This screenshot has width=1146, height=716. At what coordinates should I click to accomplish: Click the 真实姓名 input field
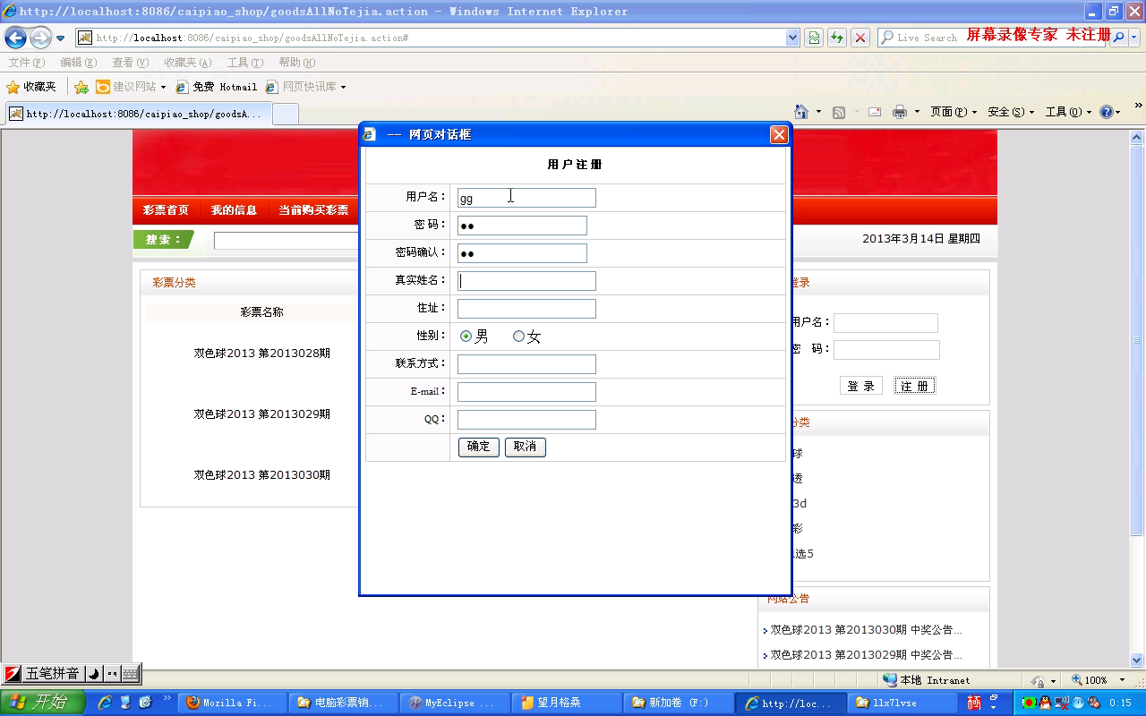526,281
